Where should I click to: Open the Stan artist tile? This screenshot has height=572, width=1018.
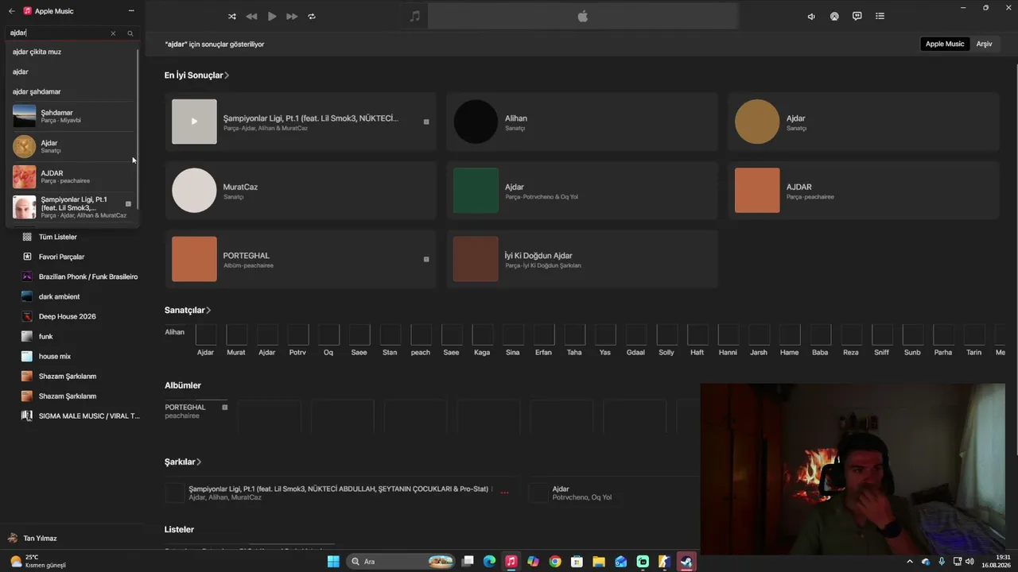click(390, 340)
